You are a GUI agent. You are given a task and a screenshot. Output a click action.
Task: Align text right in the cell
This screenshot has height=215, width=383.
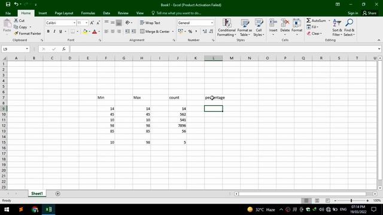click(118, 32)
